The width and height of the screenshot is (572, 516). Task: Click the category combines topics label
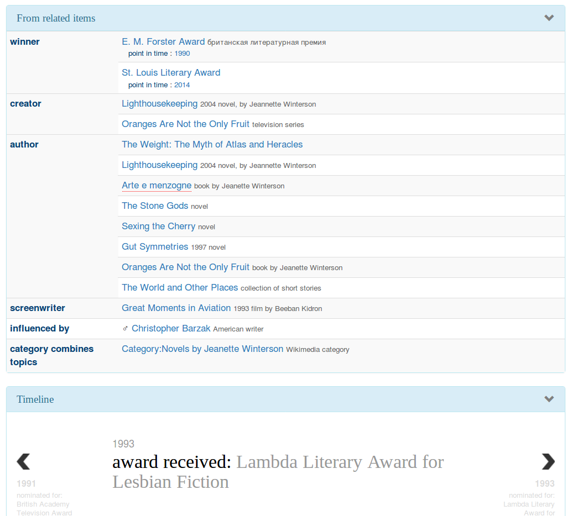pos(51,355)
